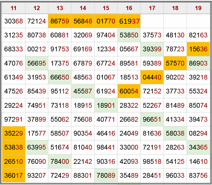Select the cell with value 93207
Image resolution: width=212 pixels, height=185 pixels.
(37, 176)
